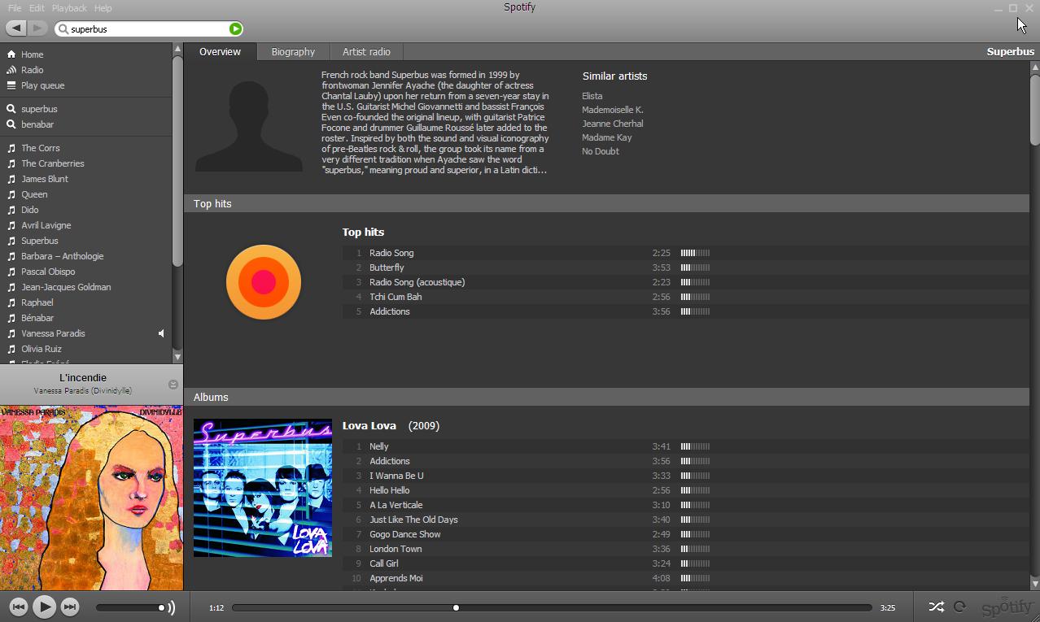Open the Artist radio tab
This screenshot has height=622, width=1040.
pyautogui.click(x=366, y=51)
